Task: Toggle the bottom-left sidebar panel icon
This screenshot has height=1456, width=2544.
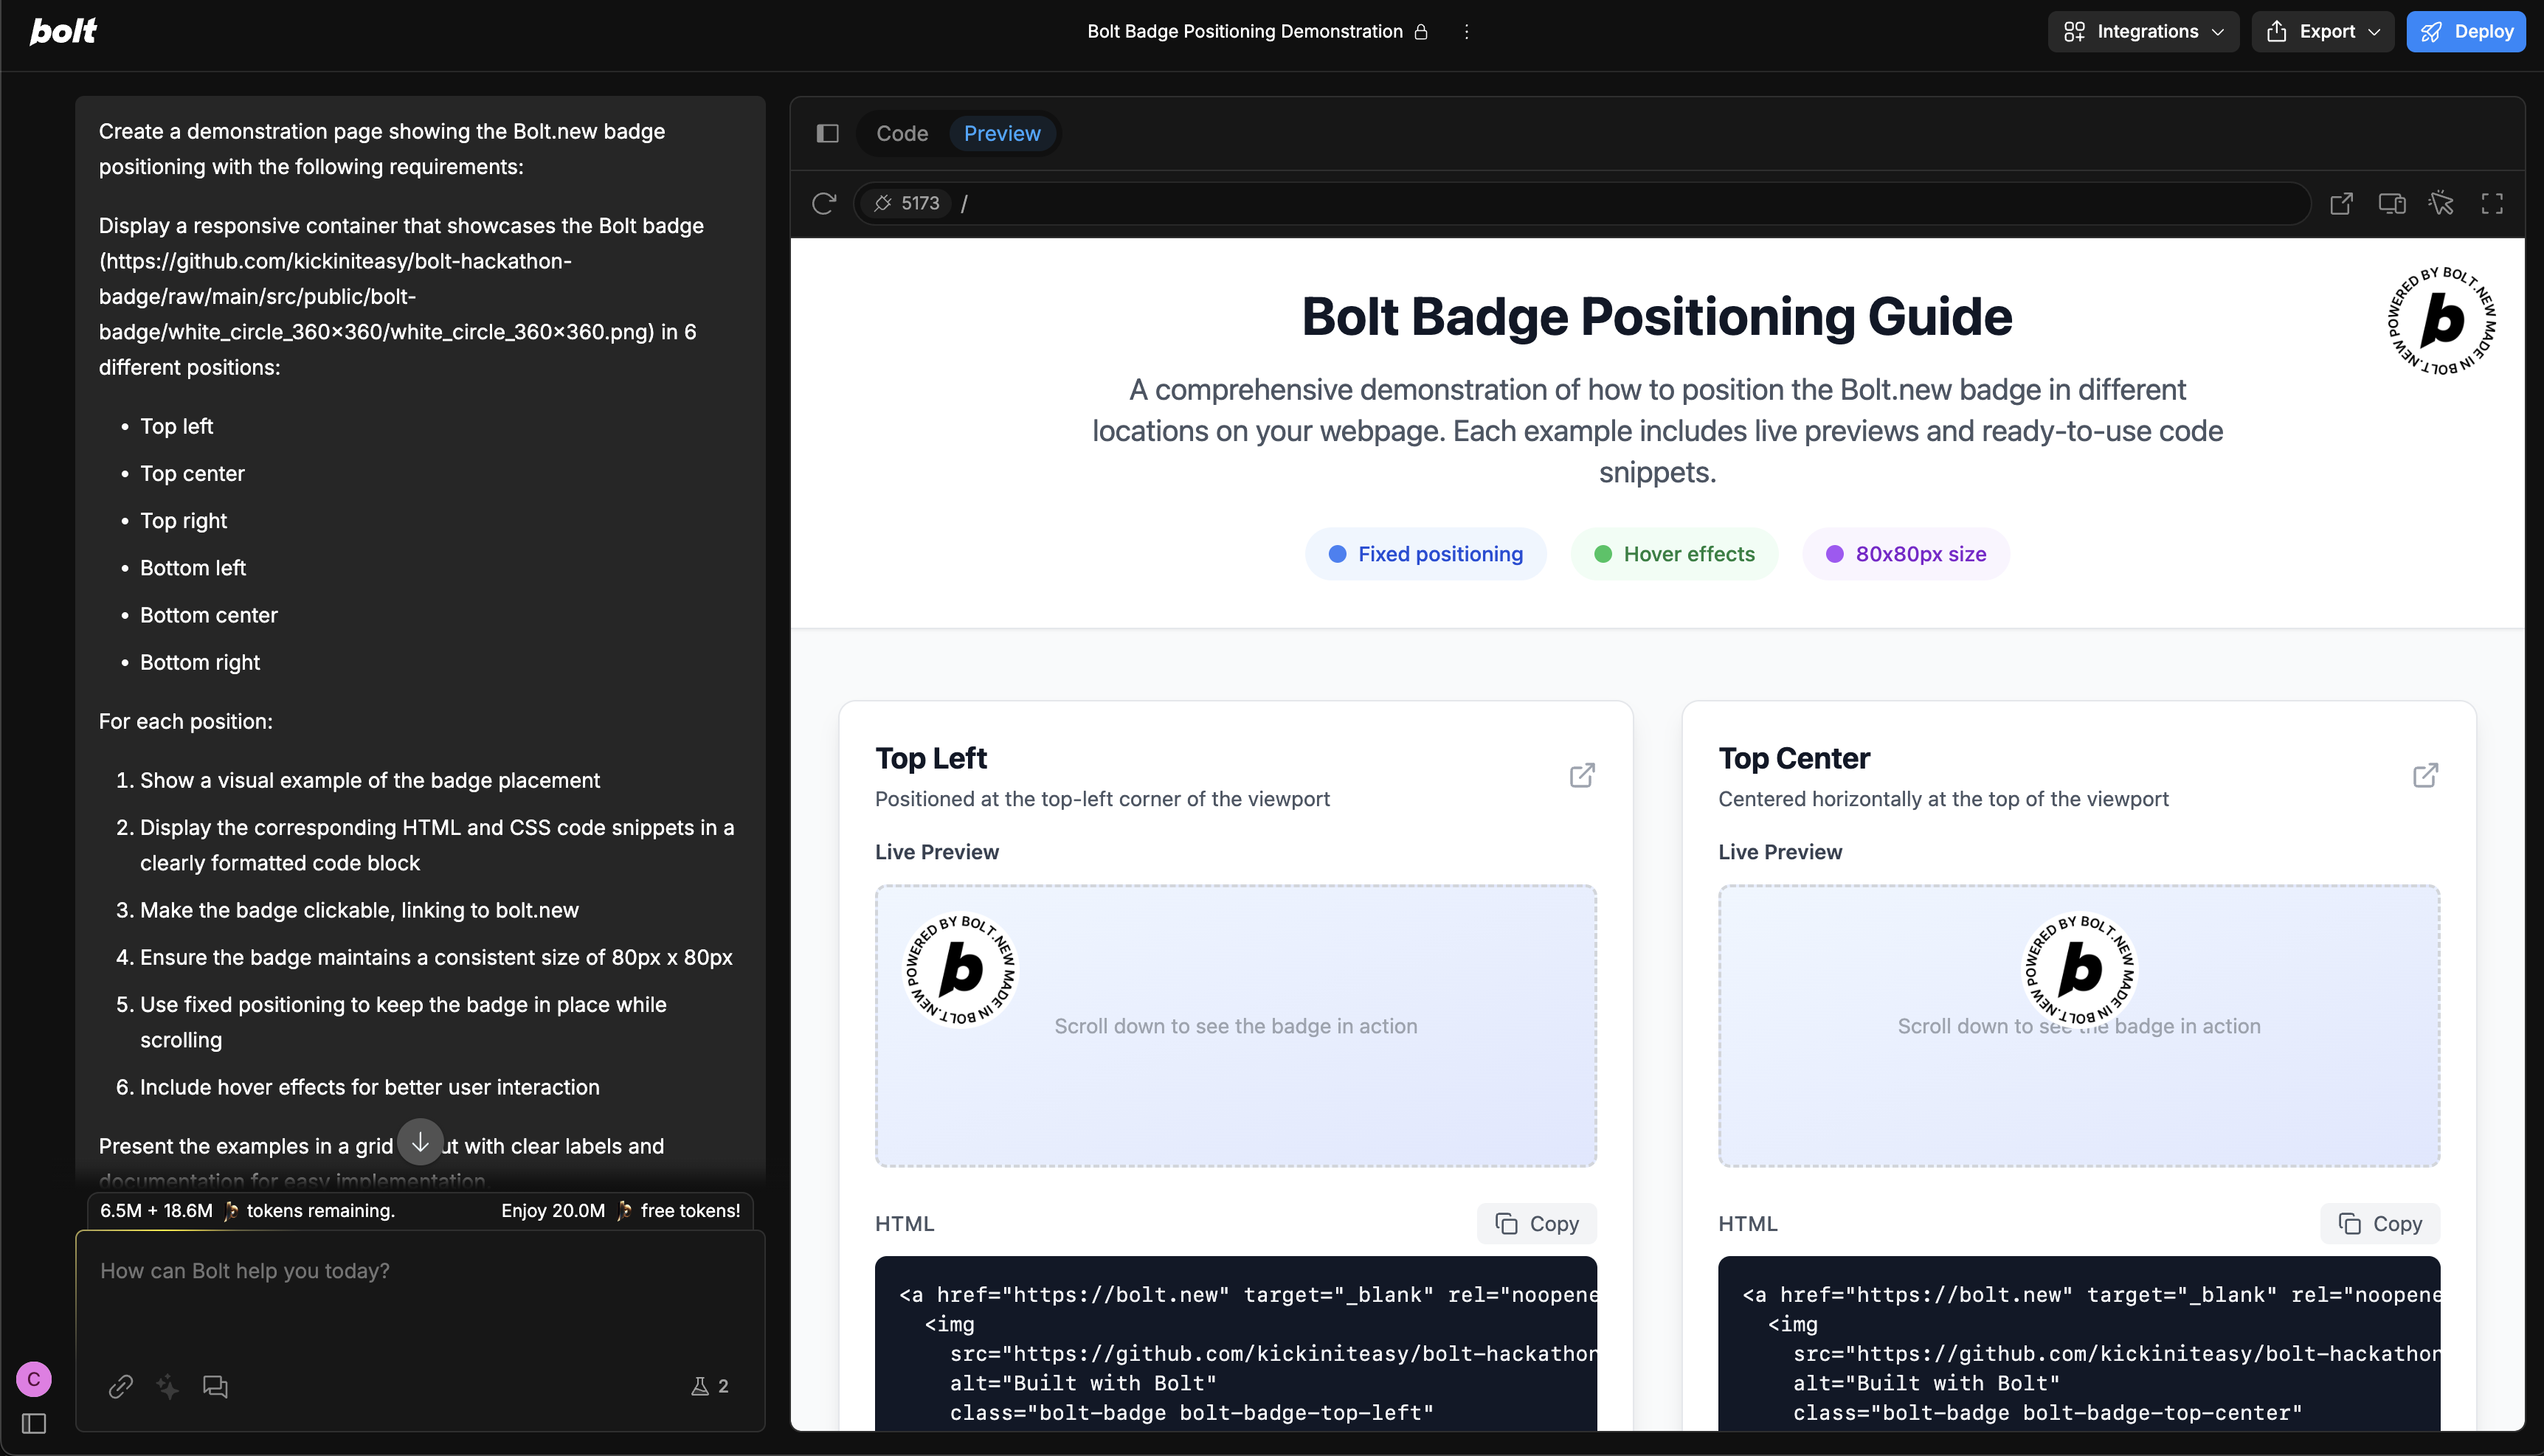Action: point(34,1423)
